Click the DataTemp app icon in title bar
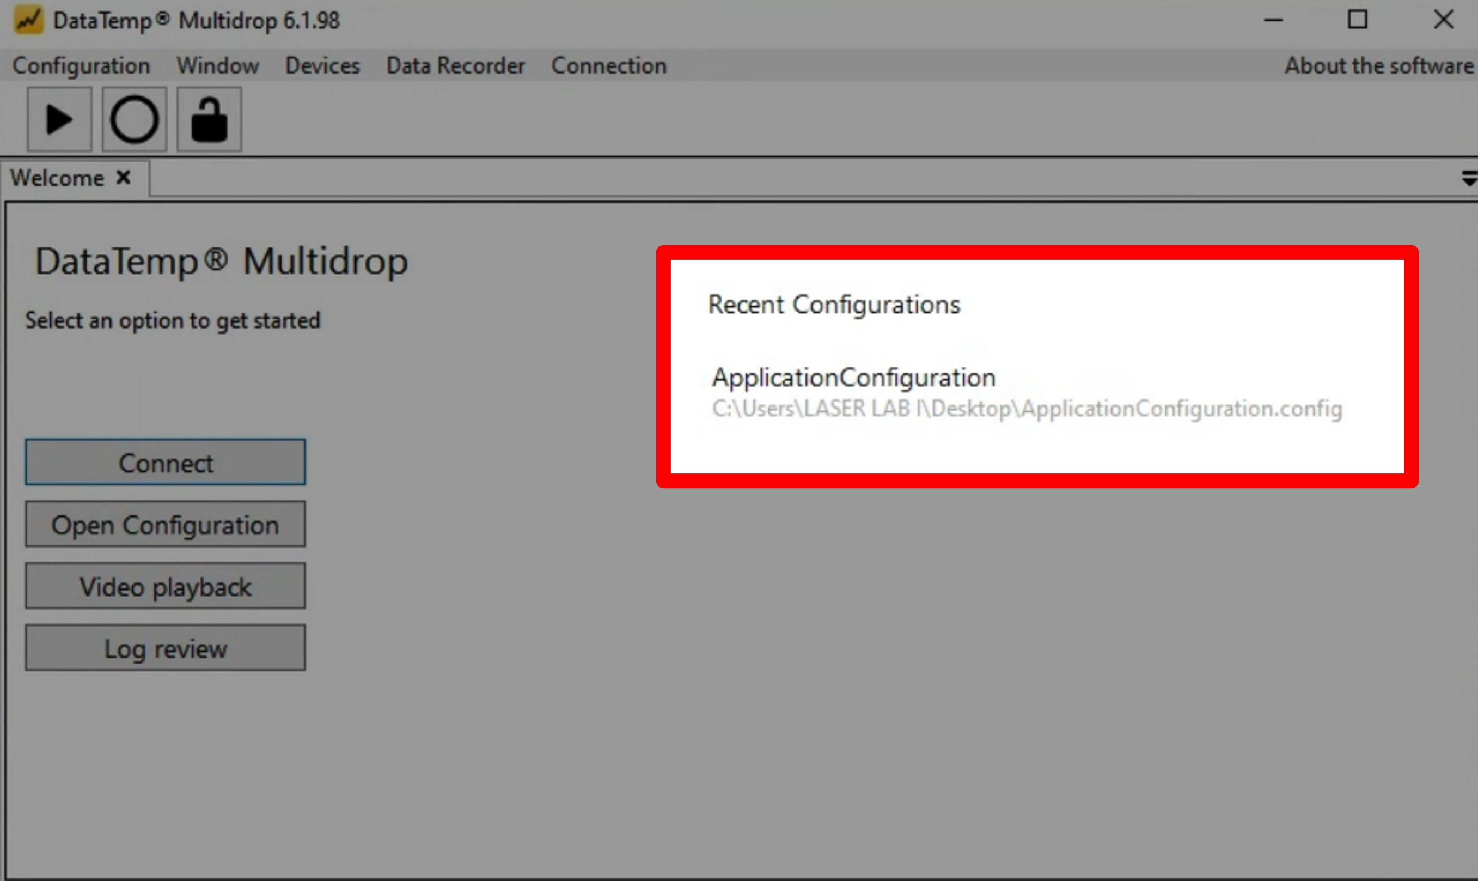This screenshot has width=1478, height=881. [28, 20]
